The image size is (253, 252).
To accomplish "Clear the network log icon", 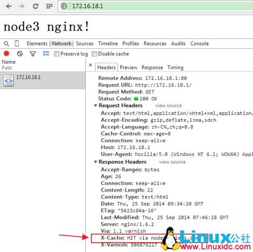I will point(20,54).
